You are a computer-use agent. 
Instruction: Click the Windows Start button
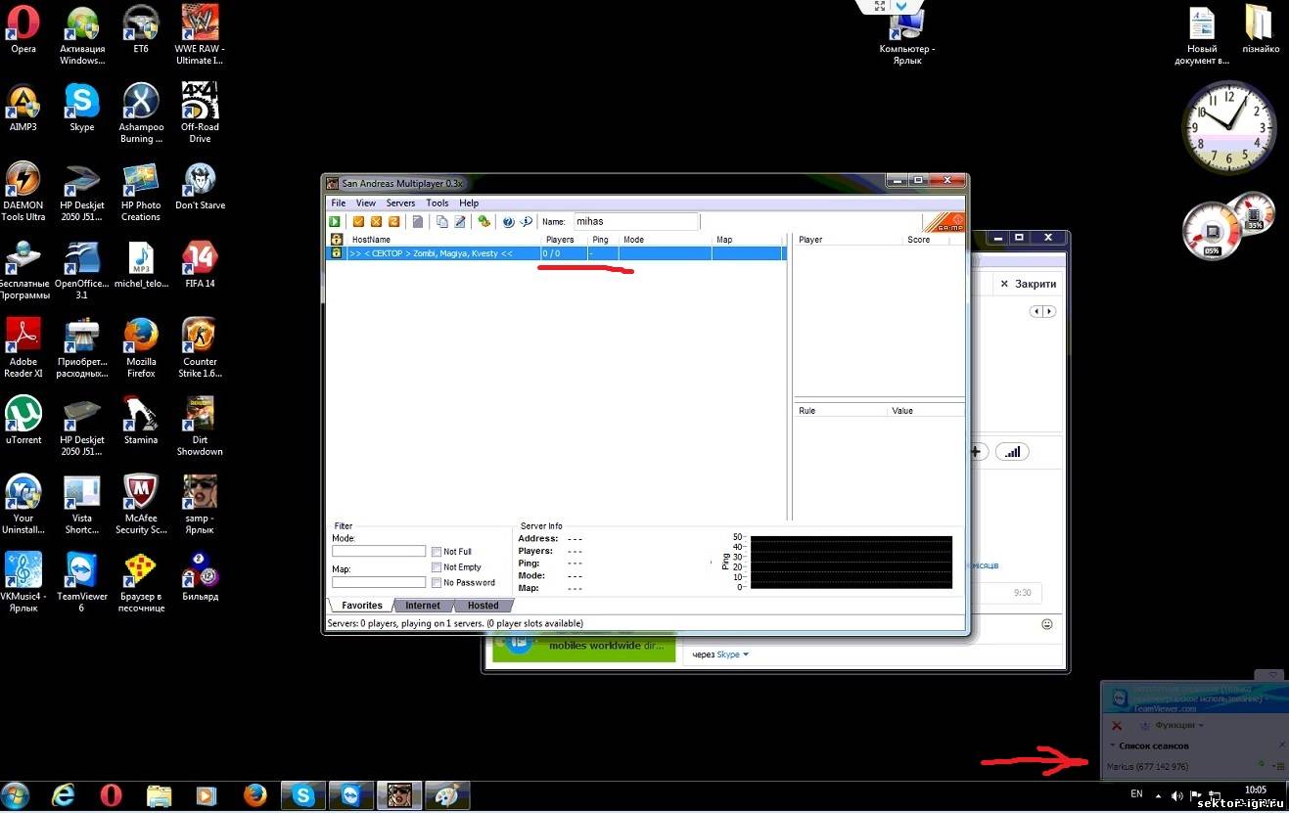(x=17, y=794)
